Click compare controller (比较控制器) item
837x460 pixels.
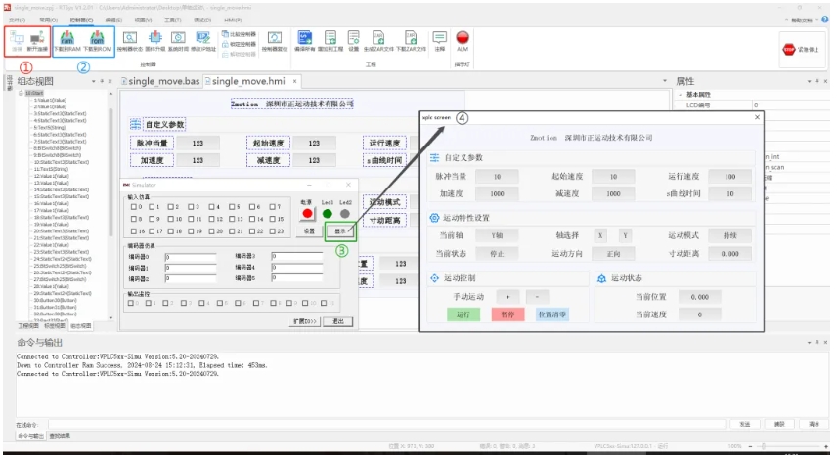click(239, 34)
